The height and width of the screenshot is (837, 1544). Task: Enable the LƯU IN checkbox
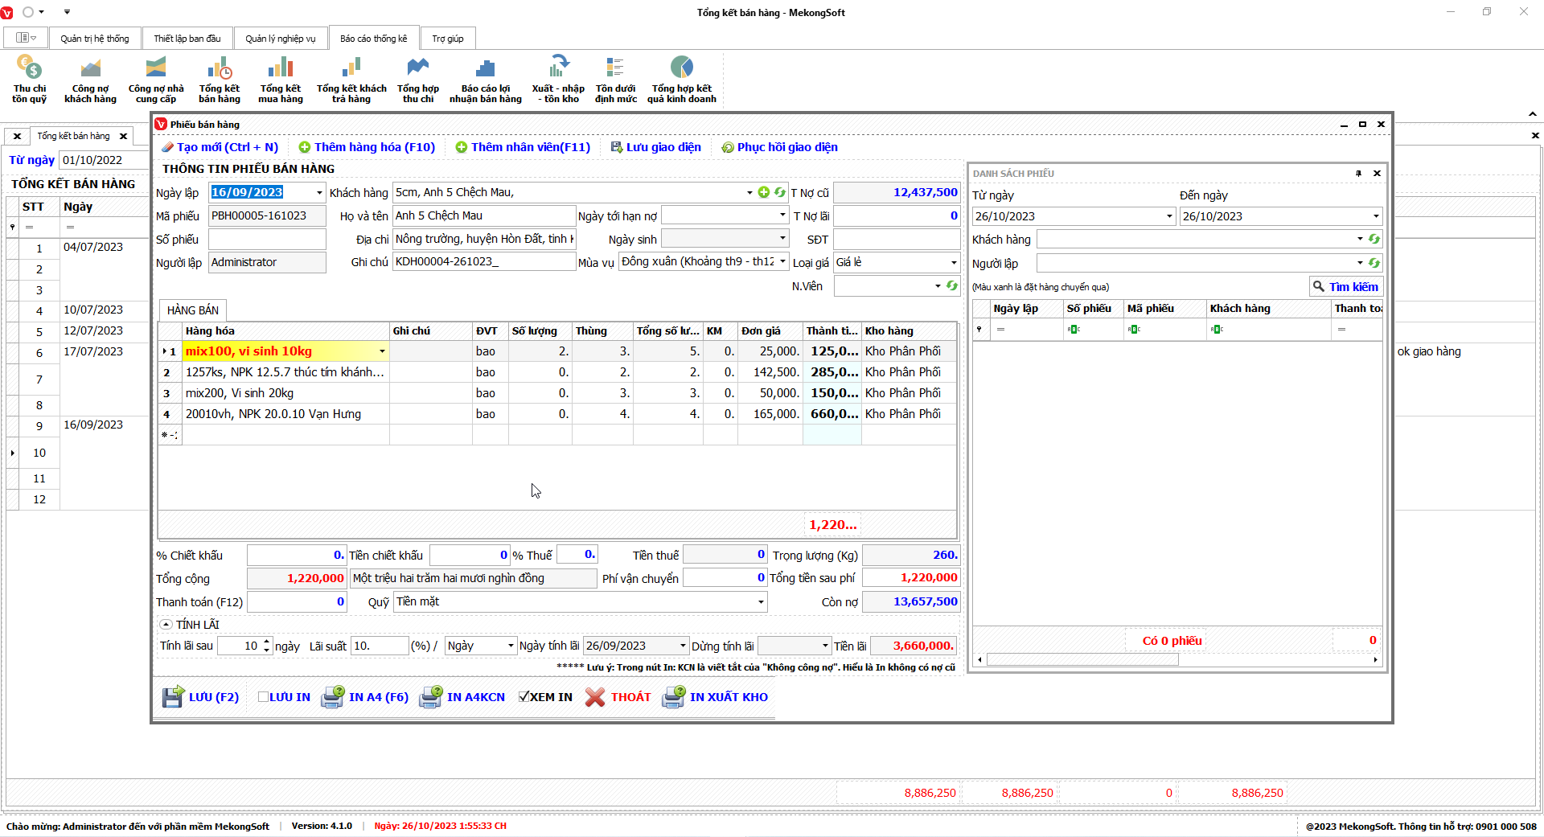click(x=263, y=697)
